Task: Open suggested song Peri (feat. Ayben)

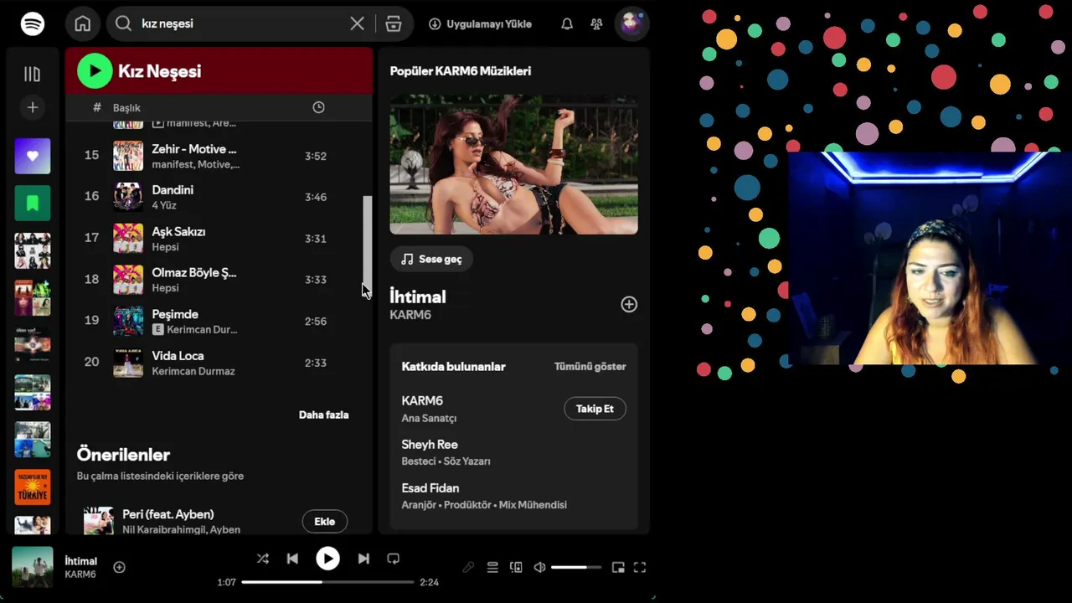Action: pyautogui.click(x=167, y=514)
